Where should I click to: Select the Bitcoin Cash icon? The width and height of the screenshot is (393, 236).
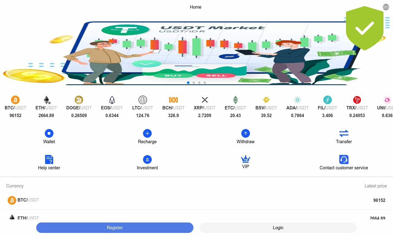[173, 100]
